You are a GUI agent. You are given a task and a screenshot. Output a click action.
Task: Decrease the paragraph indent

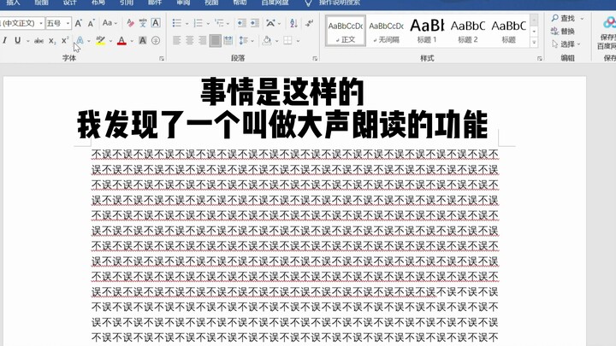(241, 23)
